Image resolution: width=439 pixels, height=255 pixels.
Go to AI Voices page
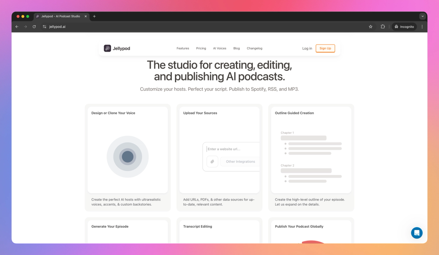point(220,48)
